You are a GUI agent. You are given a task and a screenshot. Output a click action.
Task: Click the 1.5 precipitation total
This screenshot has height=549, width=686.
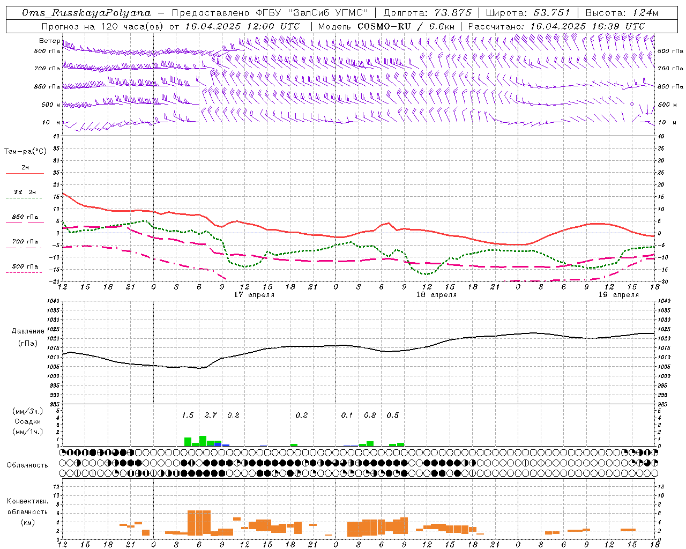tap(188, 415)
